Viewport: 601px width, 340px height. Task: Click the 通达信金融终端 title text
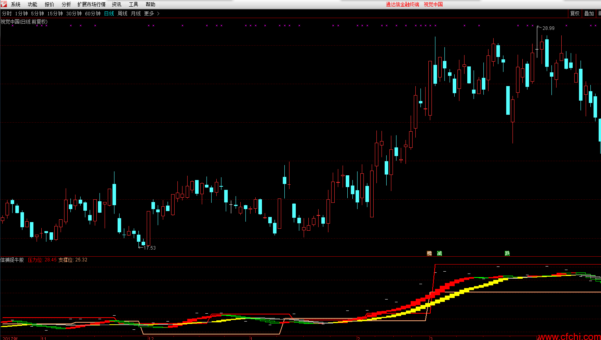(x=402, y=4)
